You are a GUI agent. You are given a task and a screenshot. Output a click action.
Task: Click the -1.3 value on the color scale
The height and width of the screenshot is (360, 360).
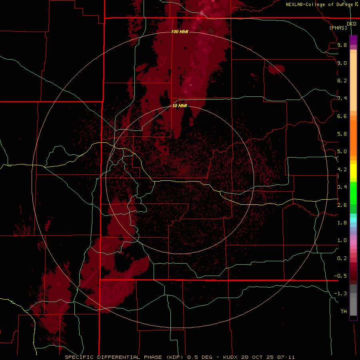[x=340, y=294]
